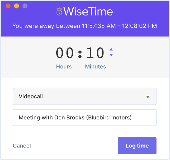Viewport: 170px width, 160px height.
Task: Open the Videocall activity type dropdown
Action: [x=85, y=96]
